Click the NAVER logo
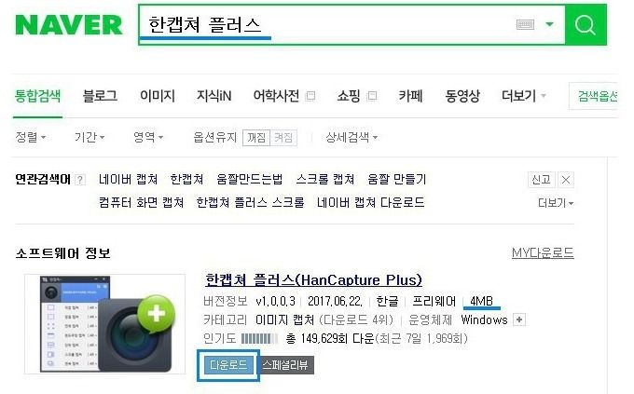 69,25
